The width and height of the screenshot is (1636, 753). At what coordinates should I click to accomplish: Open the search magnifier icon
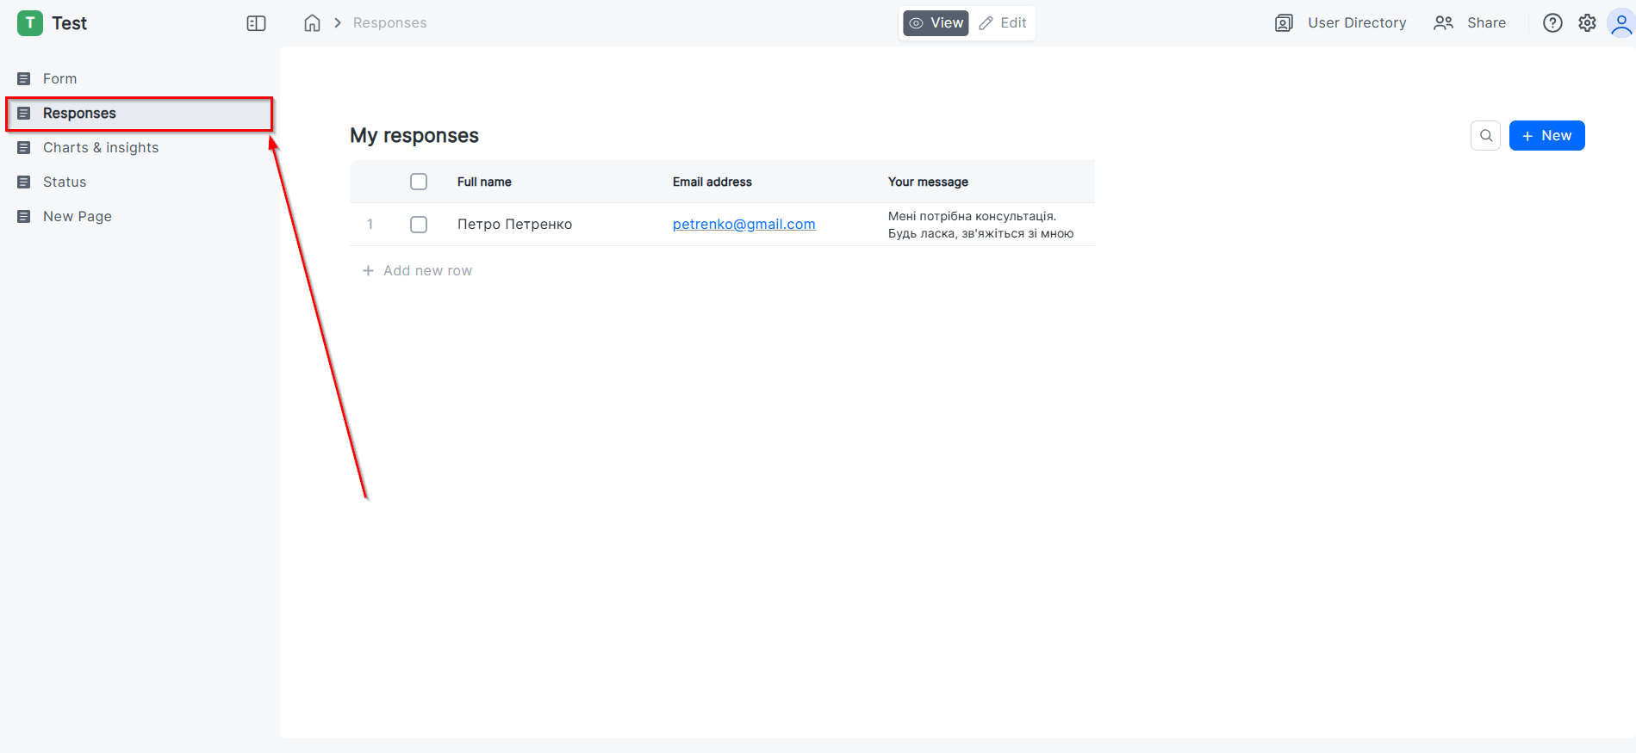coord(1486,136)
